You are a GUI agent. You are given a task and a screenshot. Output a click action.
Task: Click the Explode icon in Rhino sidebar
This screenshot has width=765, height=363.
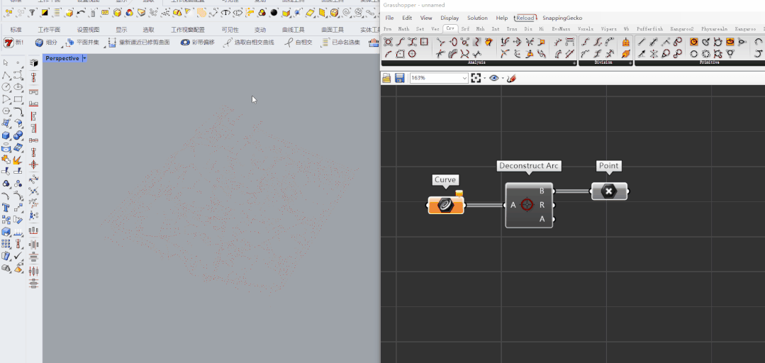[18, 160]
